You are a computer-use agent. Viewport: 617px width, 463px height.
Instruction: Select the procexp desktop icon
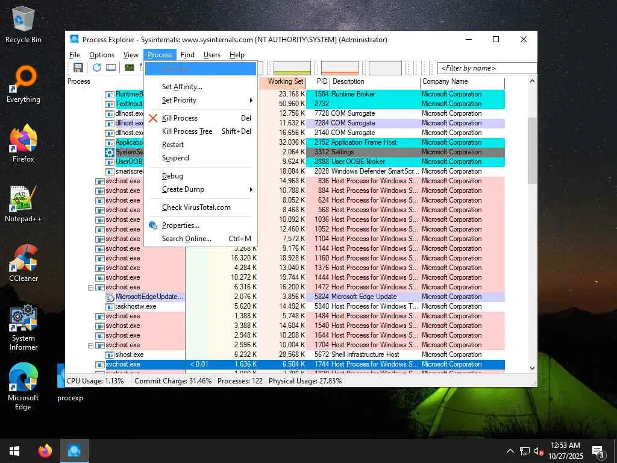(70, 383)
